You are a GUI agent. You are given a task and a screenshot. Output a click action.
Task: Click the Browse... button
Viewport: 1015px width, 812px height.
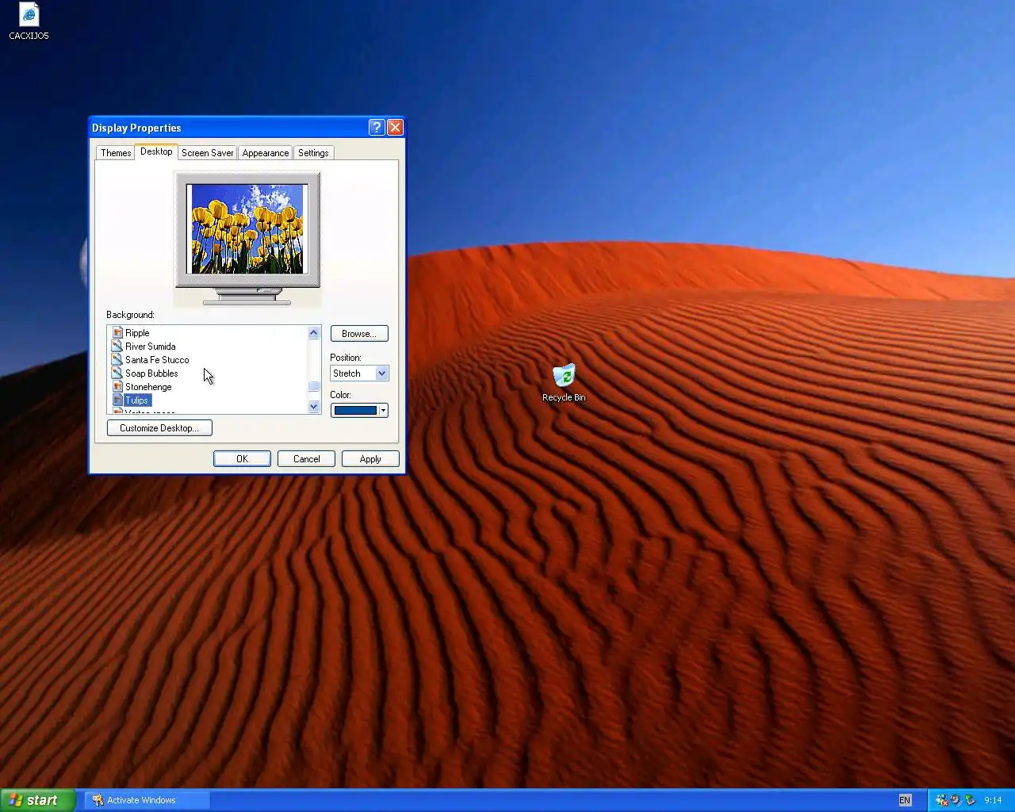pyautogui.click(x=359, y=334)
